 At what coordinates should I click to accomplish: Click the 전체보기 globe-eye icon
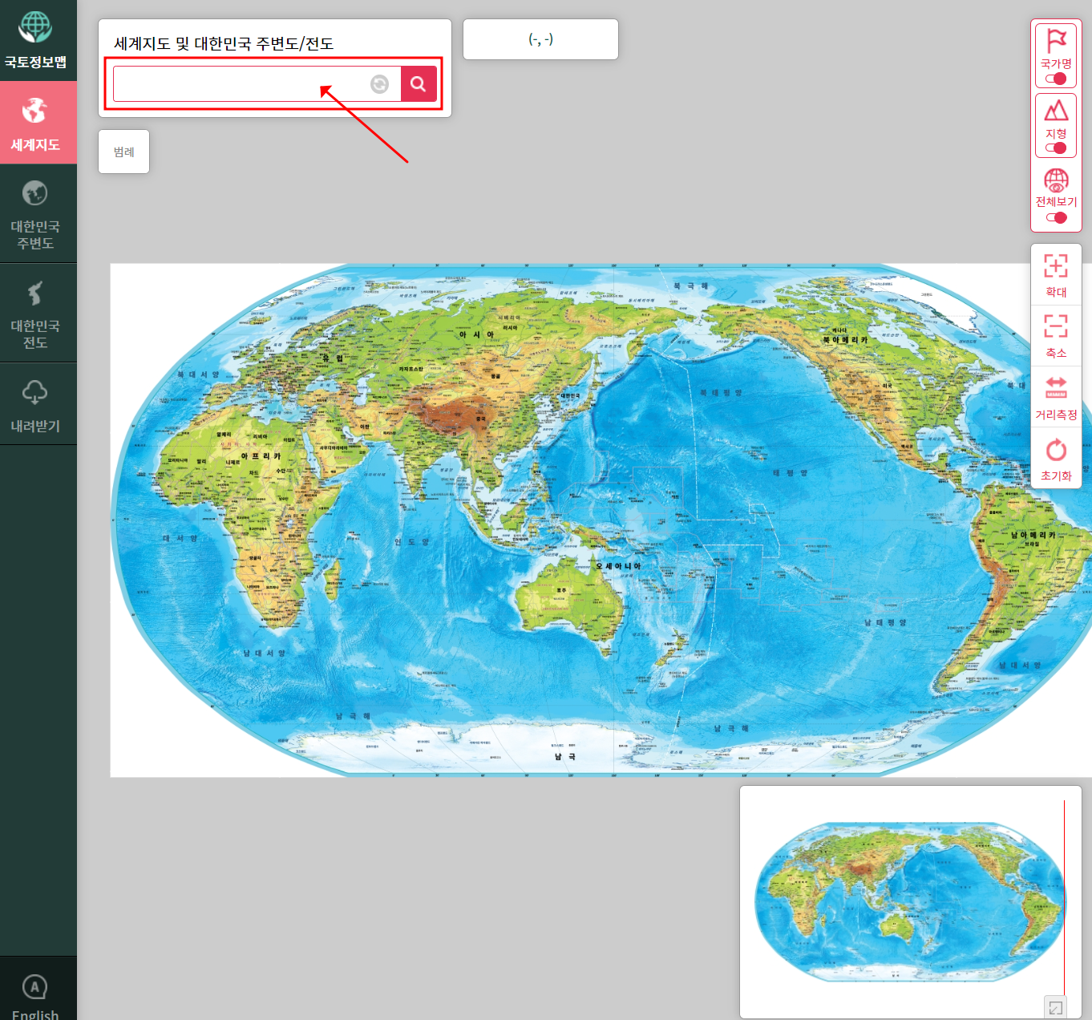[x=1056, y=180]
